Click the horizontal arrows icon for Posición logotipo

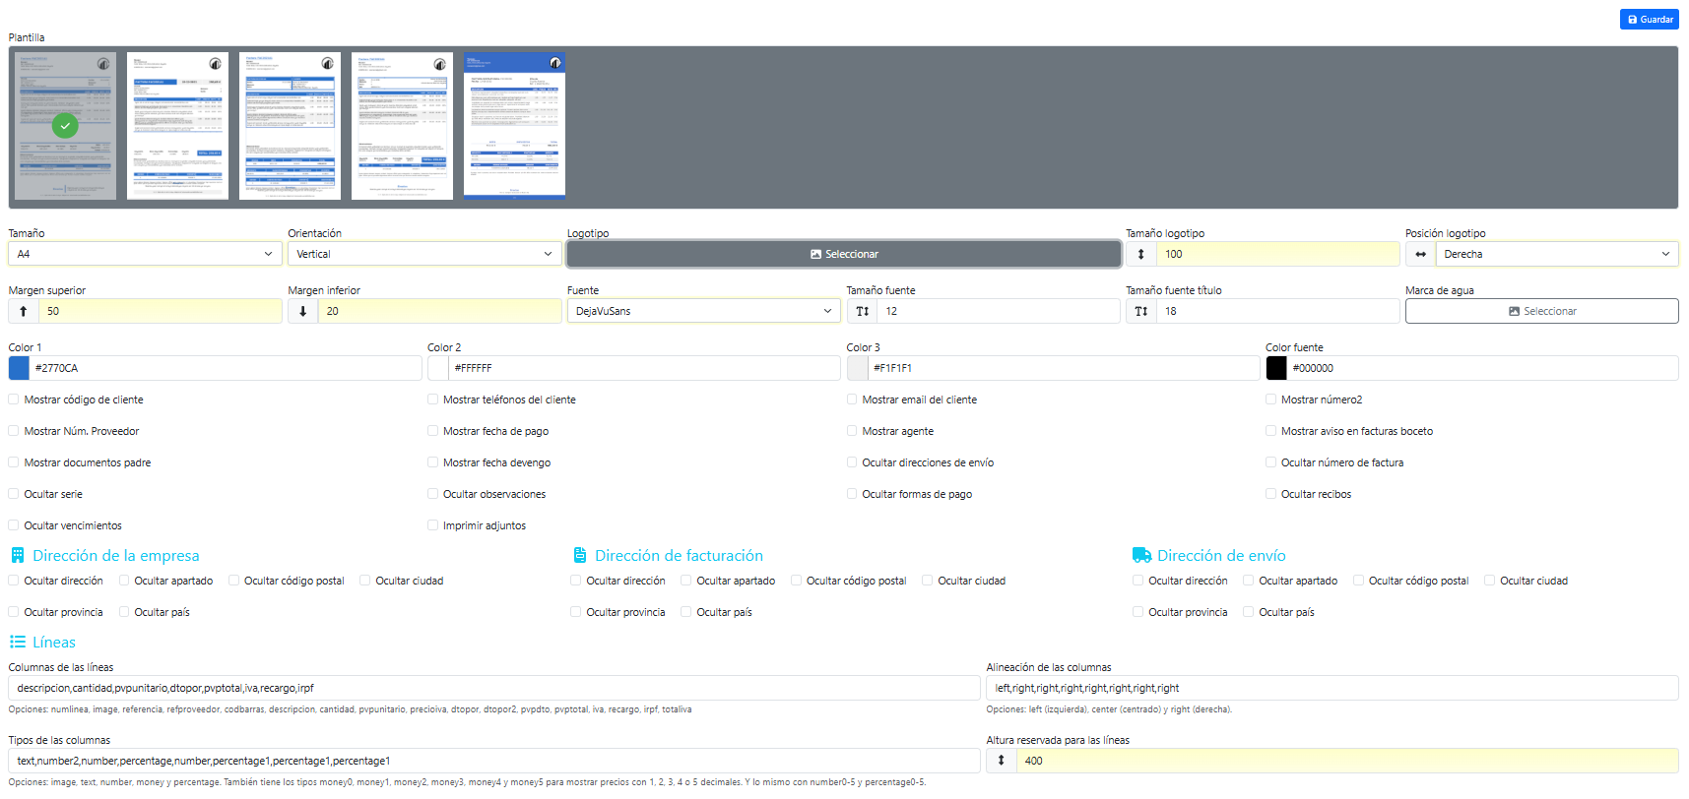tap(1420, 254)
